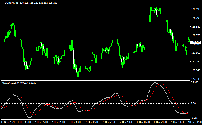Click the 0.00 MACD zero level label
The height and width of the screenshot is (125, 202).
pos(193,103)
